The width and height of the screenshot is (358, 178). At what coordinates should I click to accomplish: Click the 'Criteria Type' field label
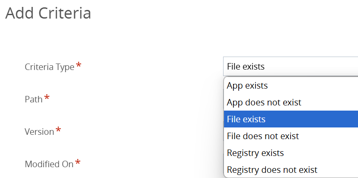tap(49, 67)
